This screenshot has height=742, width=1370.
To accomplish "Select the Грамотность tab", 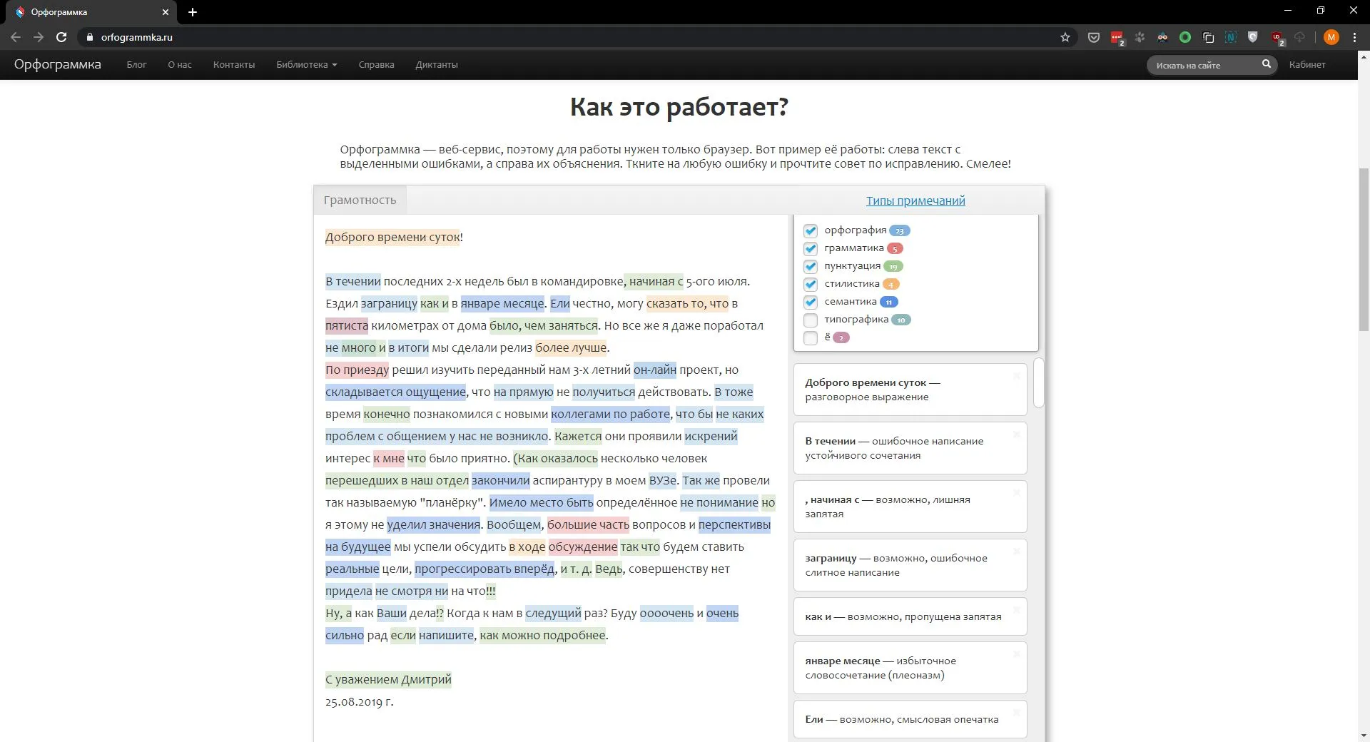I will (x=360, y=200).
